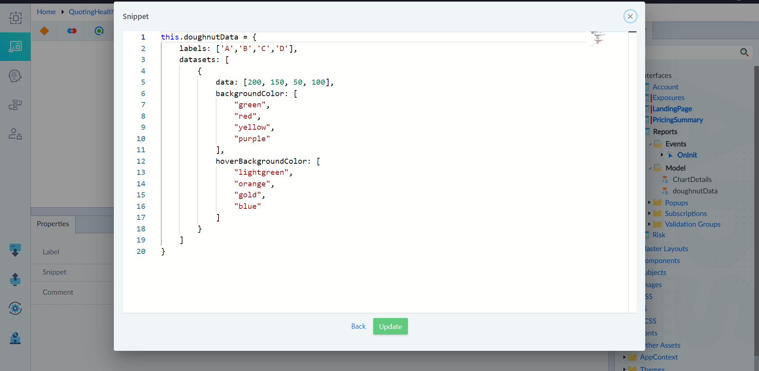Click the upload arrow sidebar icon
Screen dimensions: 759x371
tap(15, 279)
